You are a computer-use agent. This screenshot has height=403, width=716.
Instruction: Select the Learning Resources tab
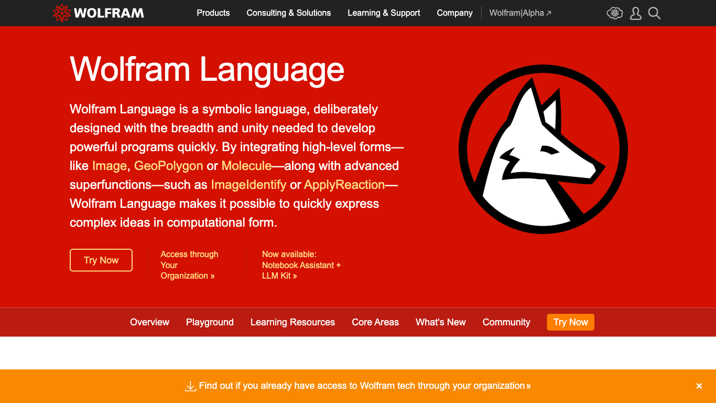(x=292, y=322)
